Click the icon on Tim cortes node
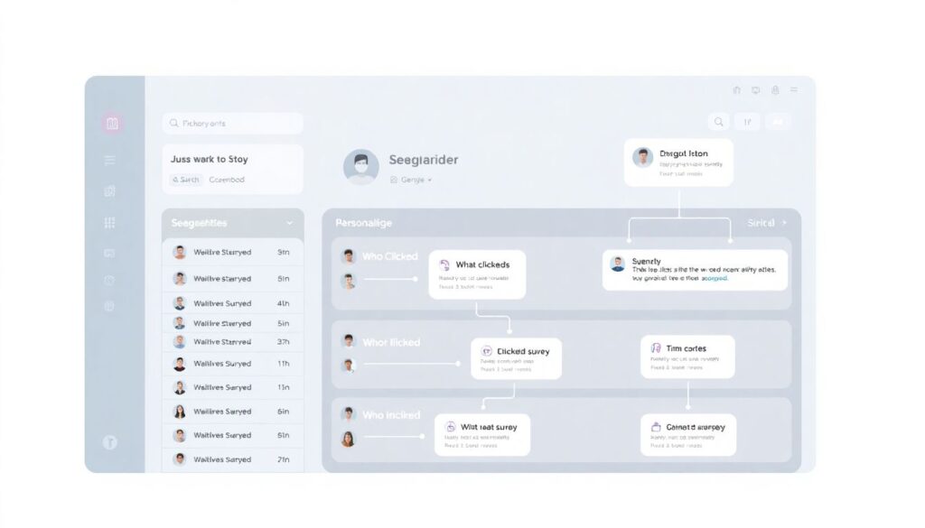Screen dimensions: 925x528 tap(656, 348)
